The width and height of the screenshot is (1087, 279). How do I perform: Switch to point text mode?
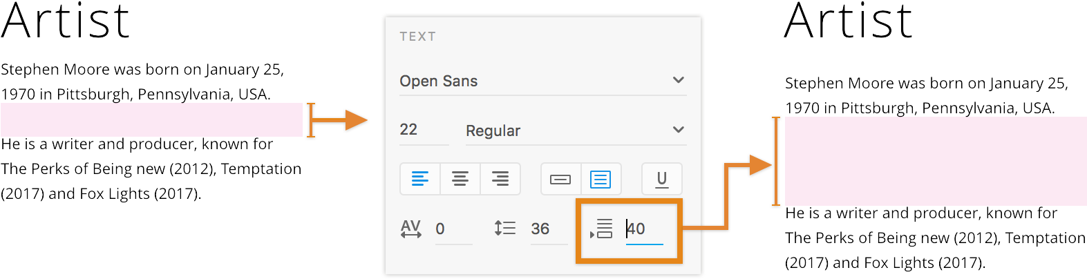pos(560,180)
